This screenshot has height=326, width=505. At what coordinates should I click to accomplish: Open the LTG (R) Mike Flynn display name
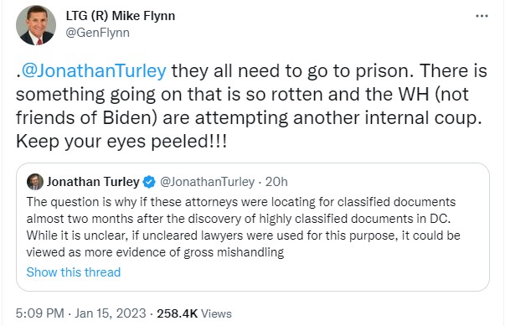point(121,16)
